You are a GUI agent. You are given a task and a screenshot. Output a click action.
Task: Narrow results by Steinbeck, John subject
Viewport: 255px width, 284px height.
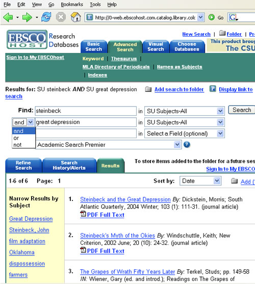point(29,230)
